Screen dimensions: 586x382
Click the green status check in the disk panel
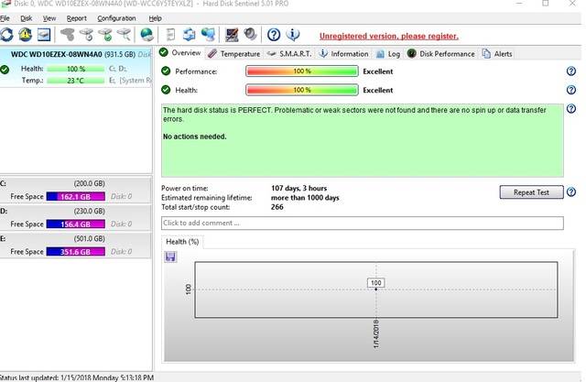click(5, 70)
